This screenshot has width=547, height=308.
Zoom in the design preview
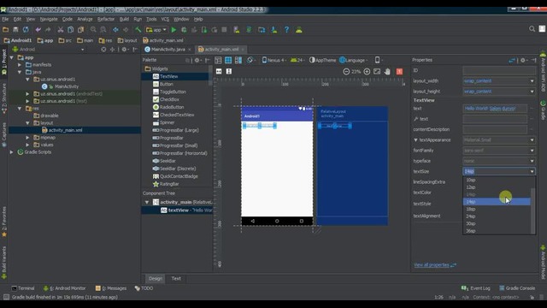[367, 72]
